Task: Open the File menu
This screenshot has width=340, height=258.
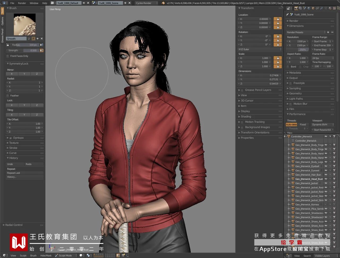Action: pyautogui.click(x=12, y=3)
